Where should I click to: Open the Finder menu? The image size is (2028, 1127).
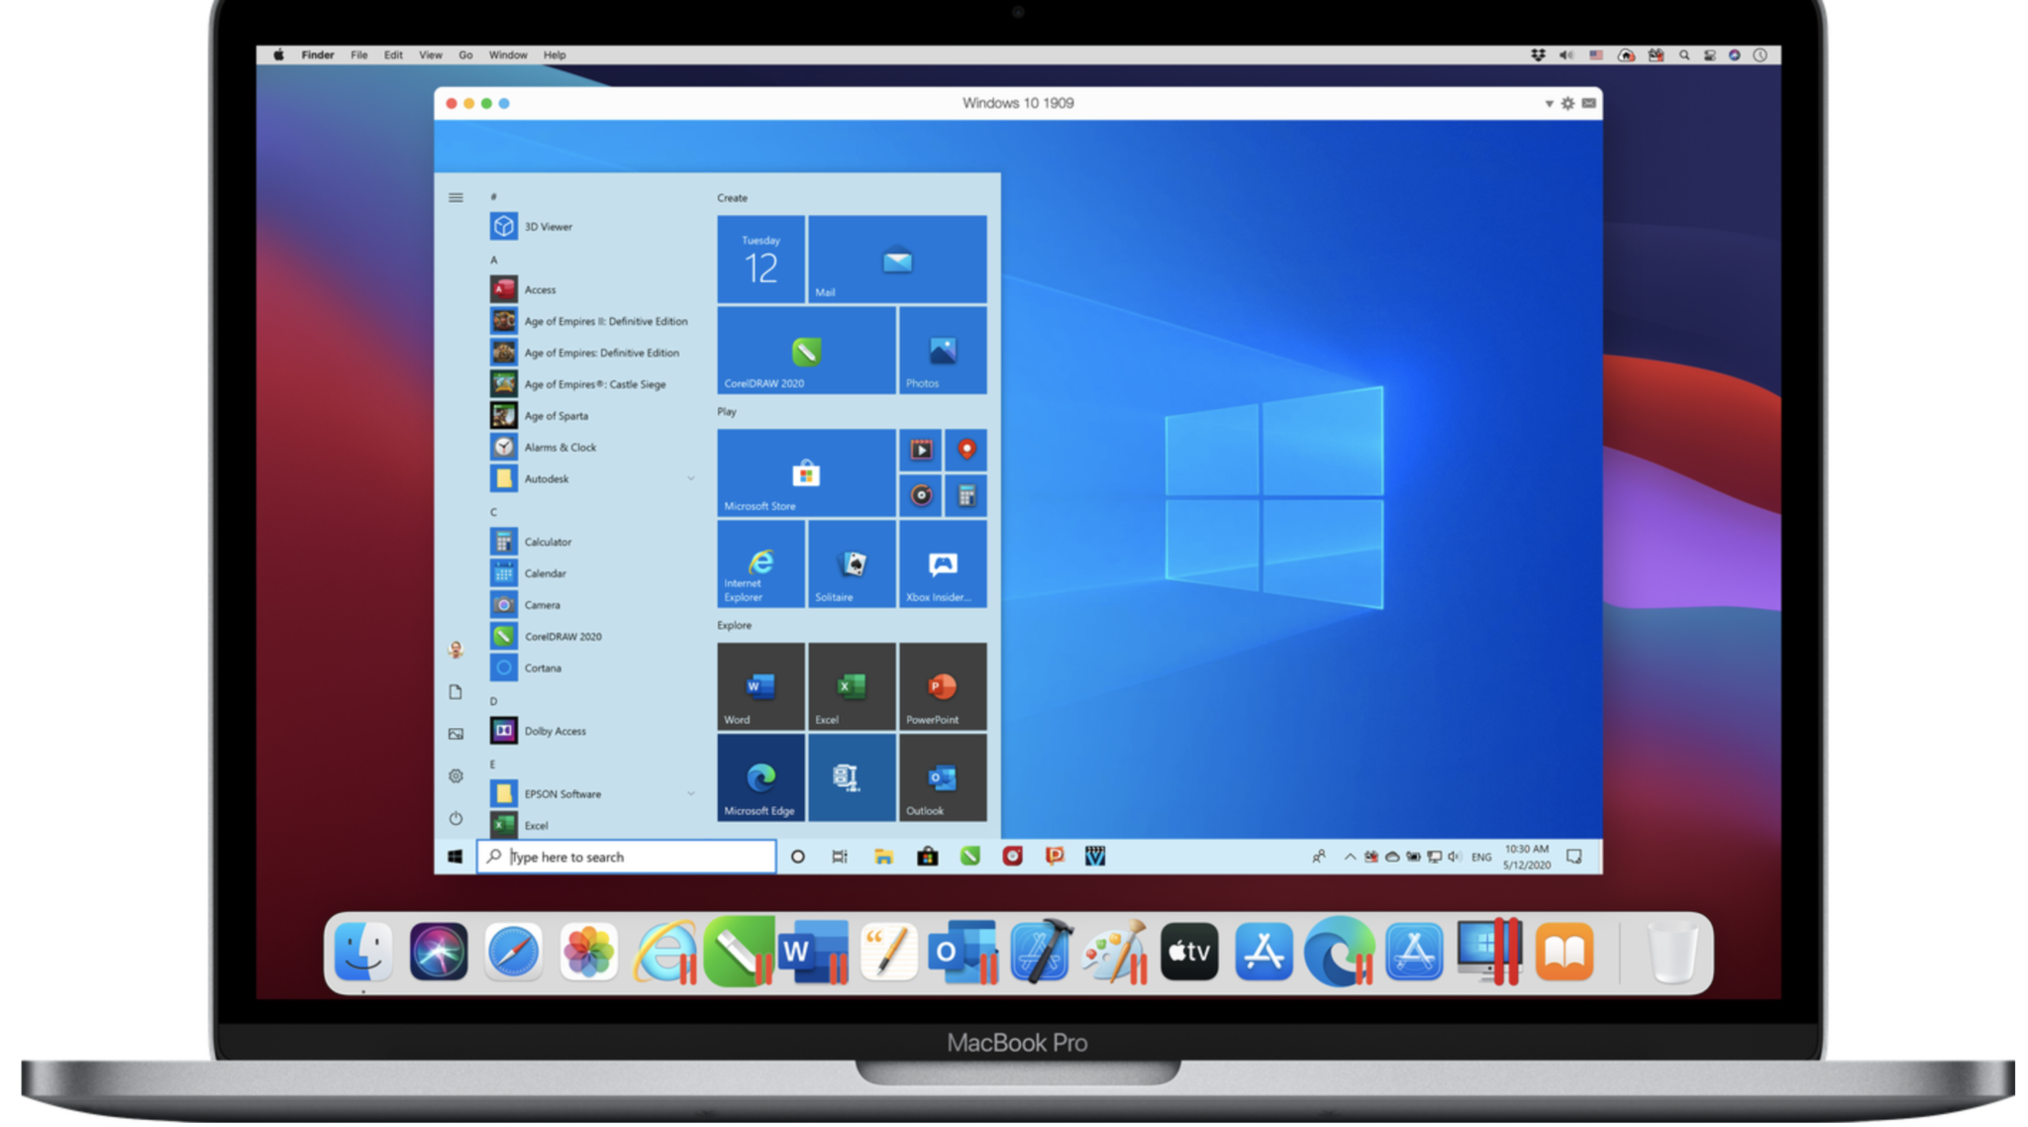click(318, 55)
